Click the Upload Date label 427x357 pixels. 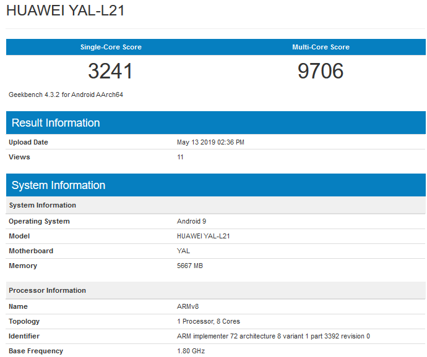tap(28, 142)
